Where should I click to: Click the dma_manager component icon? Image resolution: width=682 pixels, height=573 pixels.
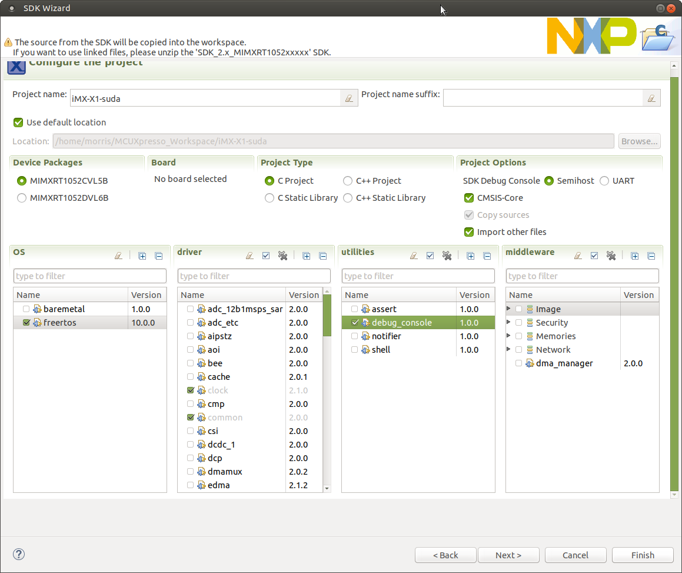(x=530, y=363)
